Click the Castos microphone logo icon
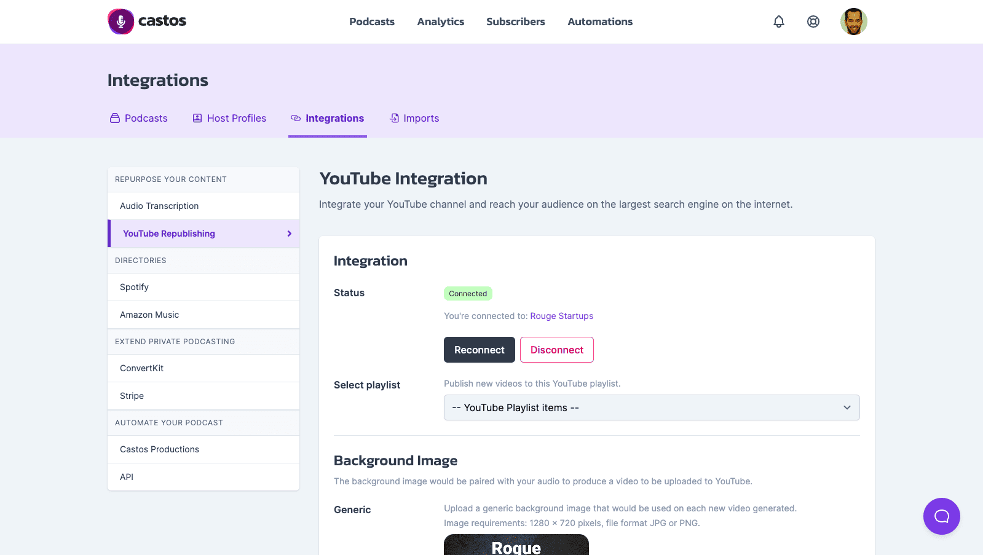Image resolution: width=983 pixels, height=555 pixels. [x=121, y=22]
